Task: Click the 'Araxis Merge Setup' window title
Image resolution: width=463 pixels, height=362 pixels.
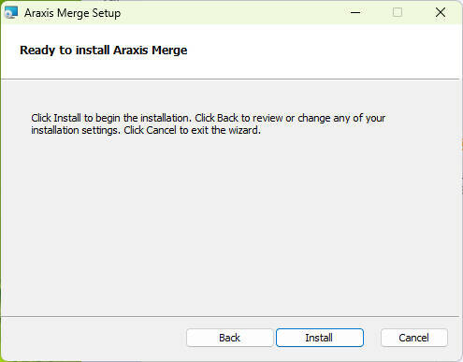Action: coord(72,13)
